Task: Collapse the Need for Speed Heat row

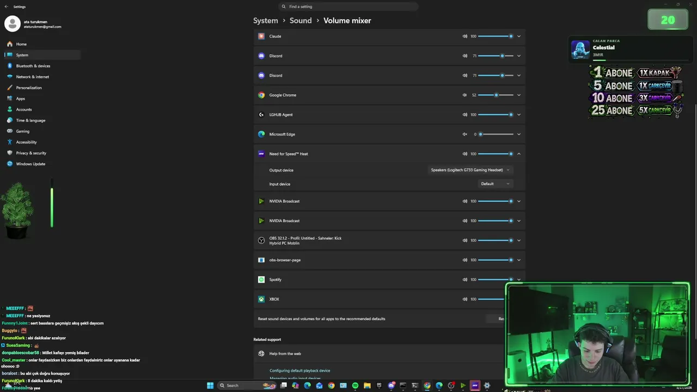Action: tap(519, 154)
